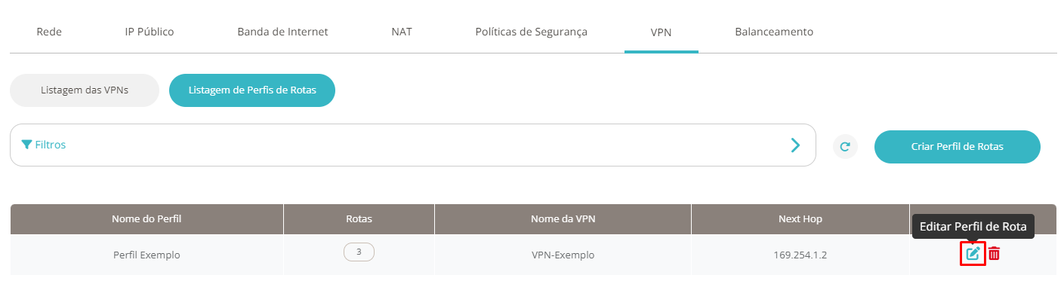Delete Perfil Exemplo with trash icon
The image size is (1064, 281).
click(995, 254)
